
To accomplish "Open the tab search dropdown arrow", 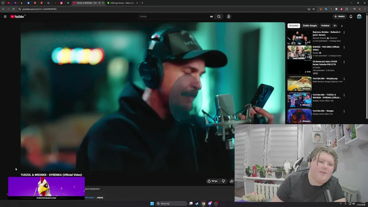I will 3,3.
